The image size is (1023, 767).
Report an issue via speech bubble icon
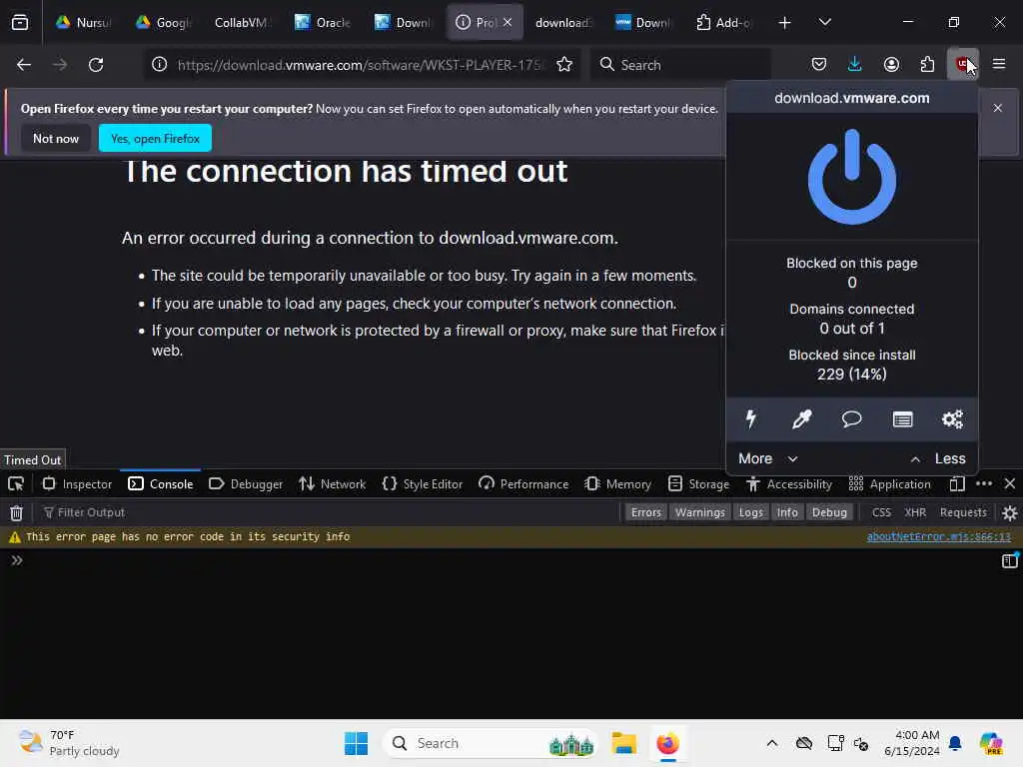851,418
